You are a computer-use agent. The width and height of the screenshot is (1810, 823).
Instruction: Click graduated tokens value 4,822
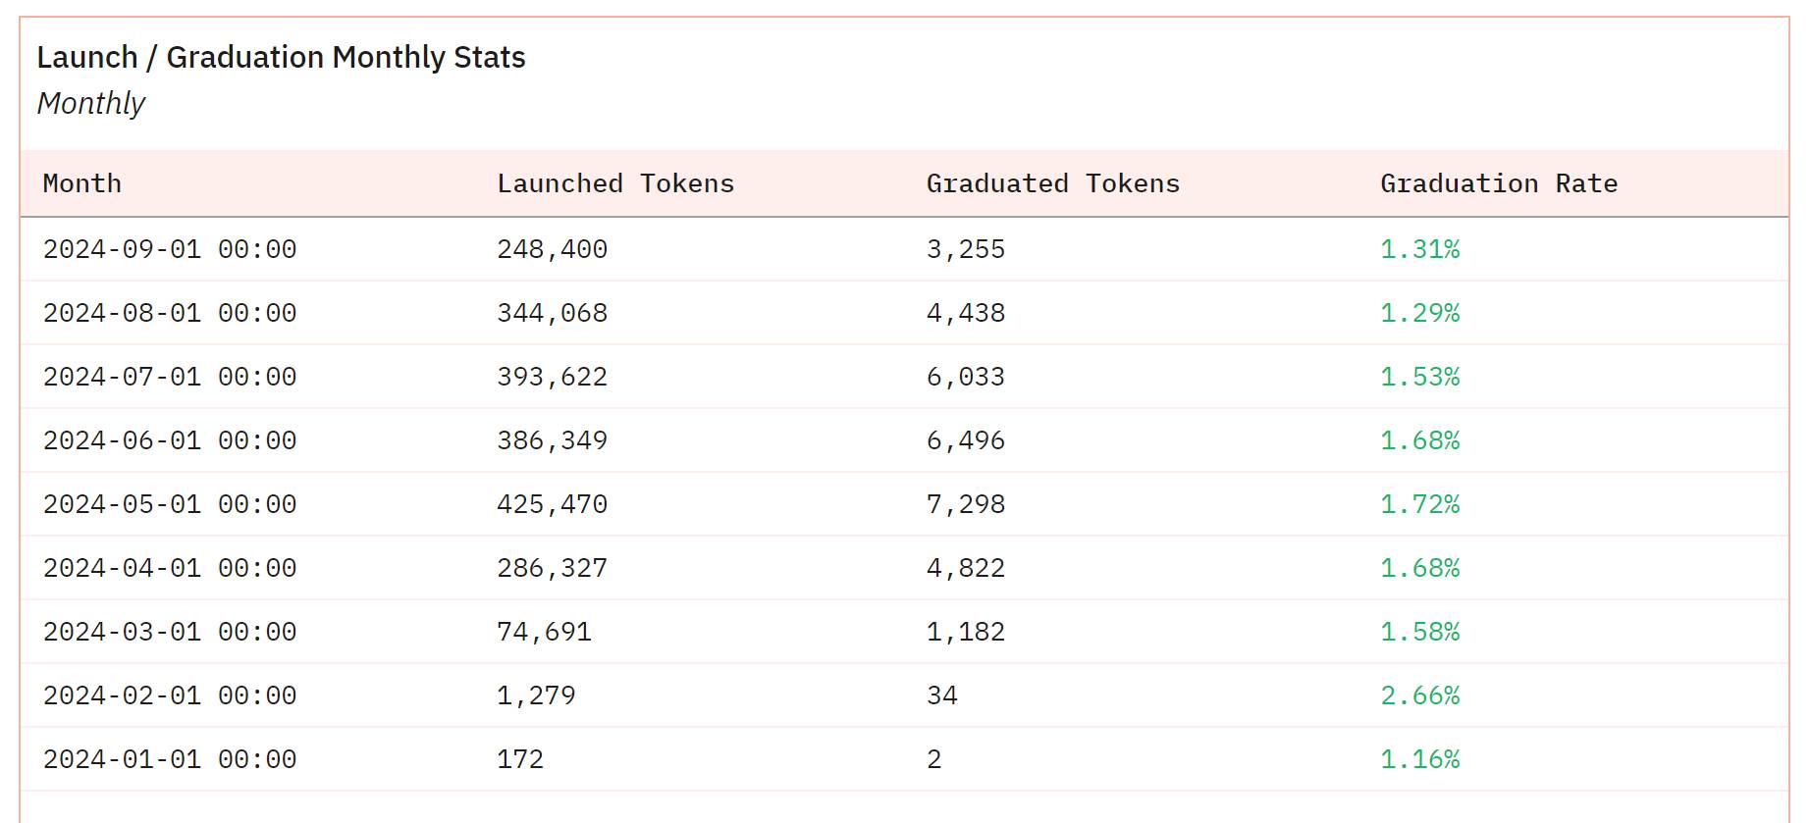966,568
